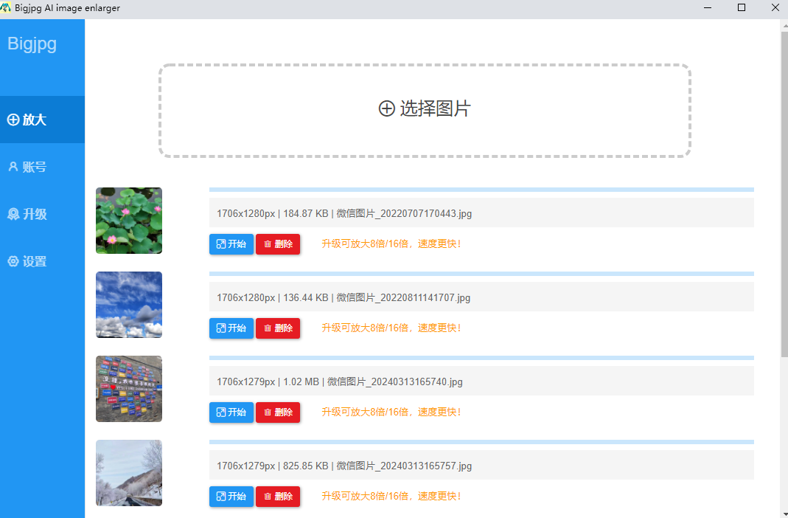Start enlarging 微信图片_20220811141707.jpg
The width and height of the screenshot is (788, 518).
(x=231, y=328)
